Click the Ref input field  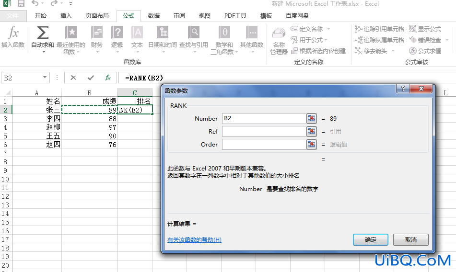pyautogui.click(x=264, y=131)
